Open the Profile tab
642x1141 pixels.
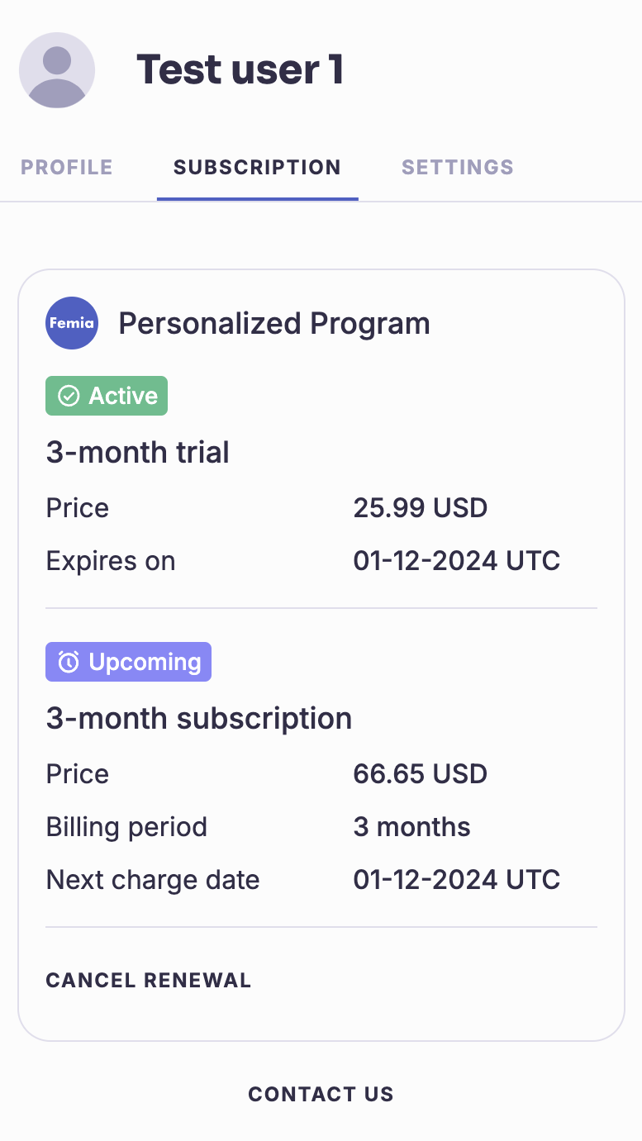67,167
